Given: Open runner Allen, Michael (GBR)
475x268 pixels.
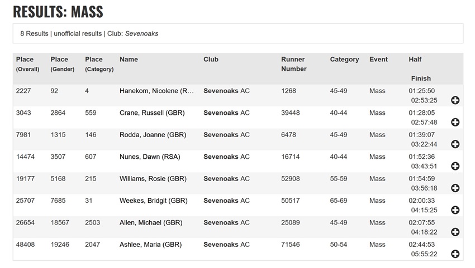Looking at the screenshot, I should pyautogui.click(x=151, y=223).
